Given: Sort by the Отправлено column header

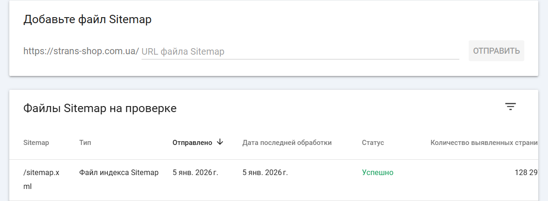Looking at the screenshot, I should coord(192,143).
